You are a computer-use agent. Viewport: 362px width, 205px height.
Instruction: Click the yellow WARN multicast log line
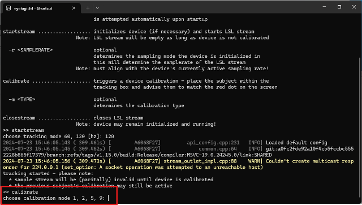(178, 164)
